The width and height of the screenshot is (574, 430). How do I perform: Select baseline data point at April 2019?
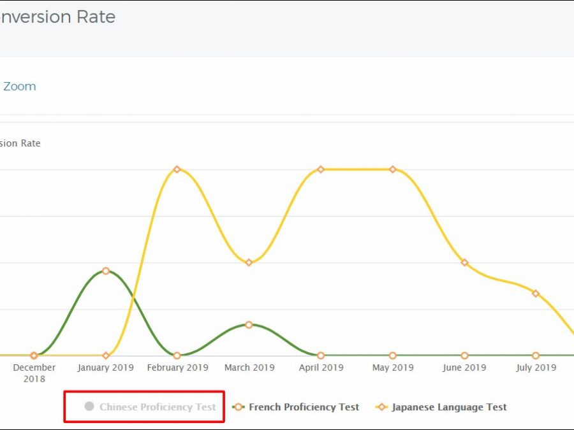pyautogui.click(x=321, y=355)
